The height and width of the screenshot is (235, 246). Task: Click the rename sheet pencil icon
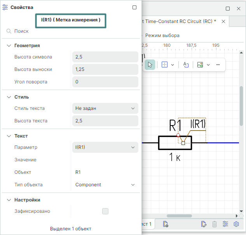click(x=203, y=224)
